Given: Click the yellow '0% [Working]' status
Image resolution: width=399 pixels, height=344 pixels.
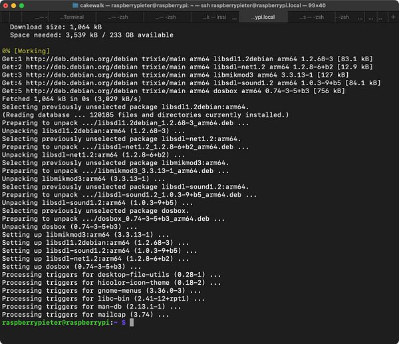Looking at the screenshot, I should [x=26, y=51].
